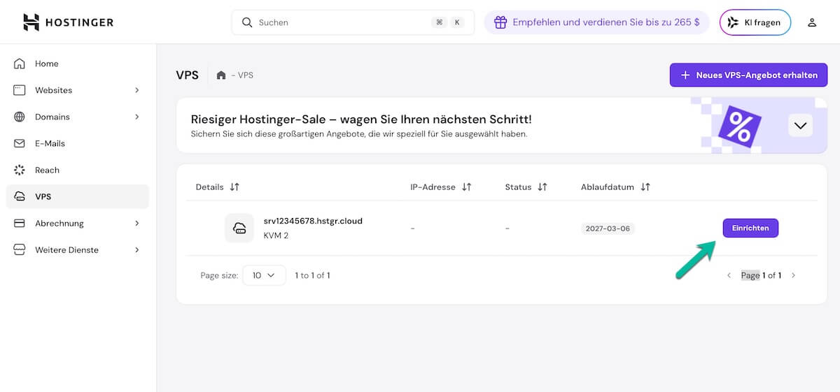Screen dimensions: 840x392
Task: Open the Page size dropdown
Action: [x=264, y=275]
